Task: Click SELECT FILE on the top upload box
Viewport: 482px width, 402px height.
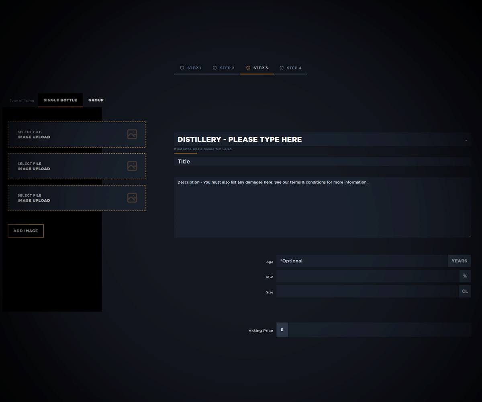Action: coord(29,131)
